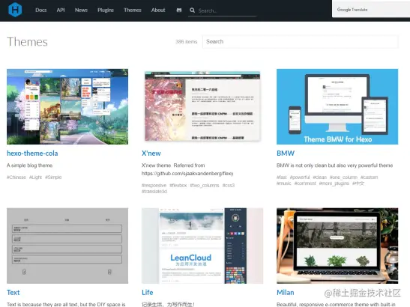Click the Hexo hexagon logo
The height and width of the screenshot is (307, 410).
coord(15,10)
